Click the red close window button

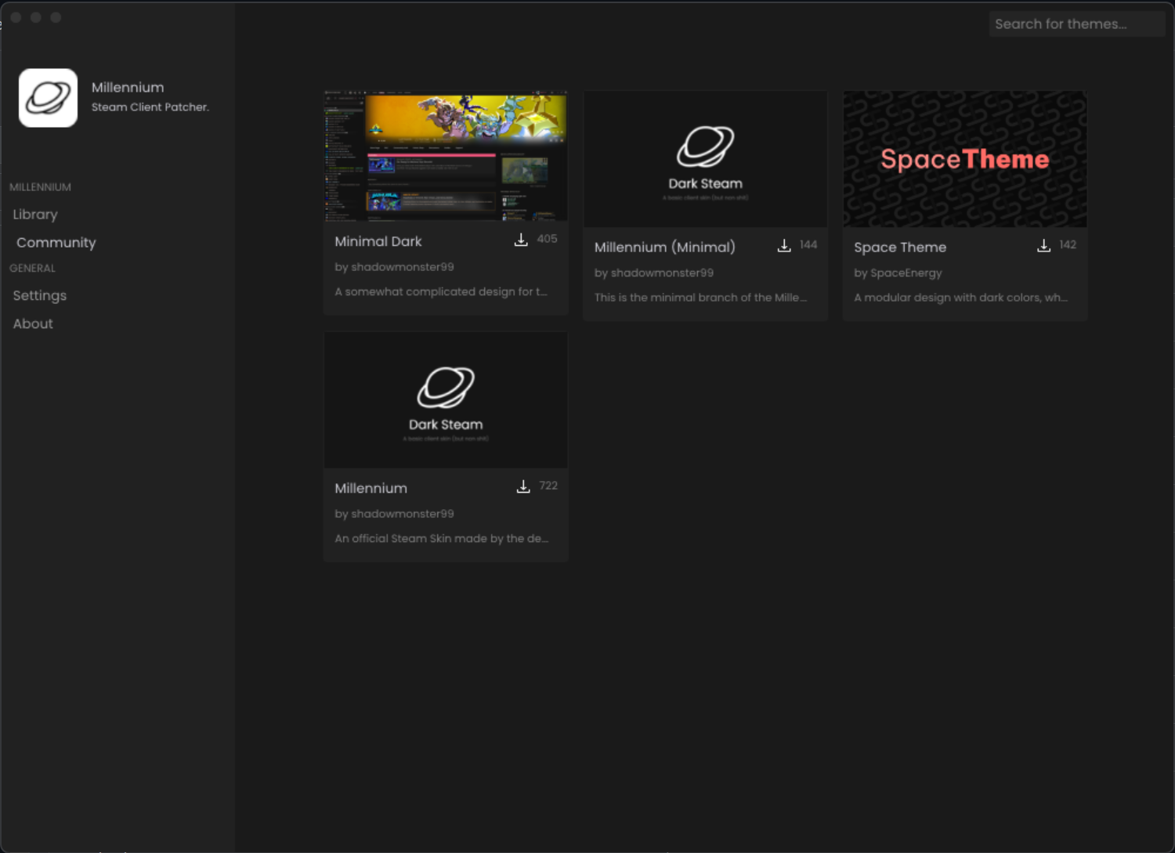click(x=16, y=17)
